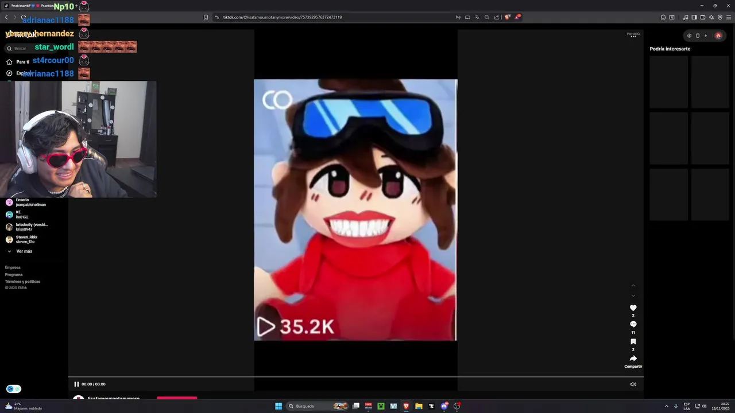Click the video progress bar
The height and width of the screenshot is (413, 735).
[355, 377]
